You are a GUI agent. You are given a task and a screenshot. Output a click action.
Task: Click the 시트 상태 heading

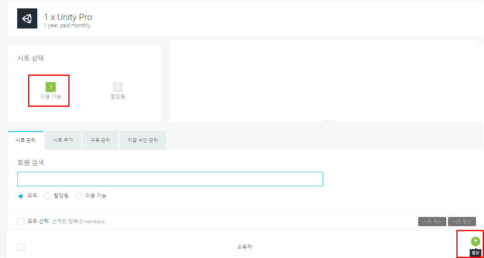click(x=31, y=58)
